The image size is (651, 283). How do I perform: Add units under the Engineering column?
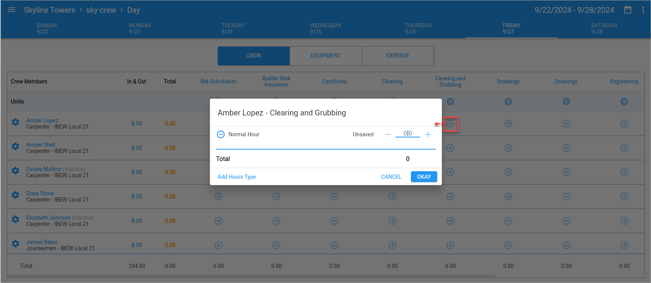pos(624,102)
